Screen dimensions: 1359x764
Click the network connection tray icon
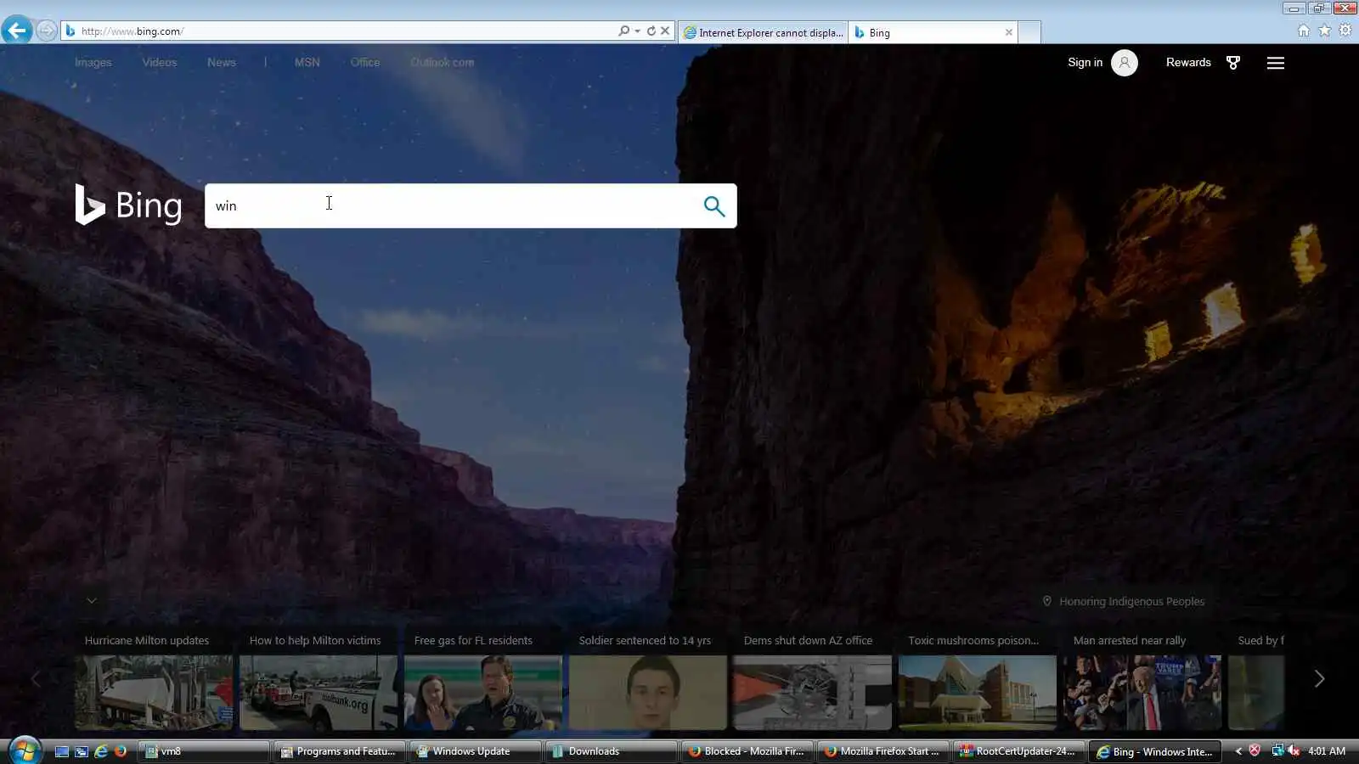(x=1277, y=750)
